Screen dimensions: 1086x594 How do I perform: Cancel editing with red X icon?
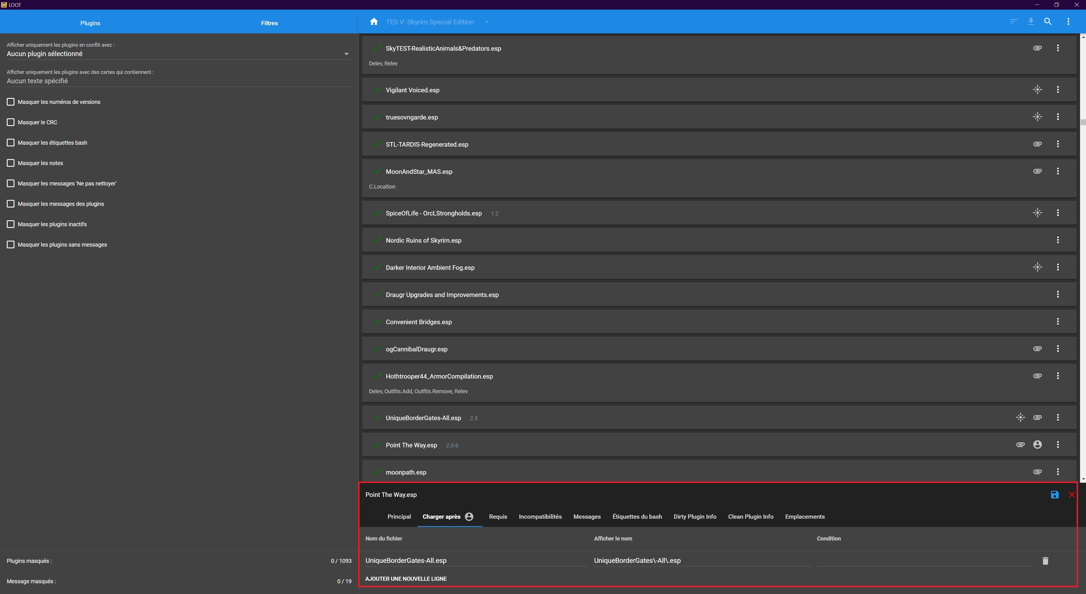coord(1072,495)
